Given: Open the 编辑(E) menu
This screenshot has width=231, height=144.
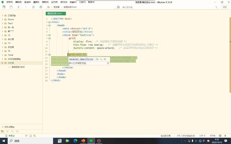Looking at the screenshot, I should pyautogui.click(x=18, y=2).
